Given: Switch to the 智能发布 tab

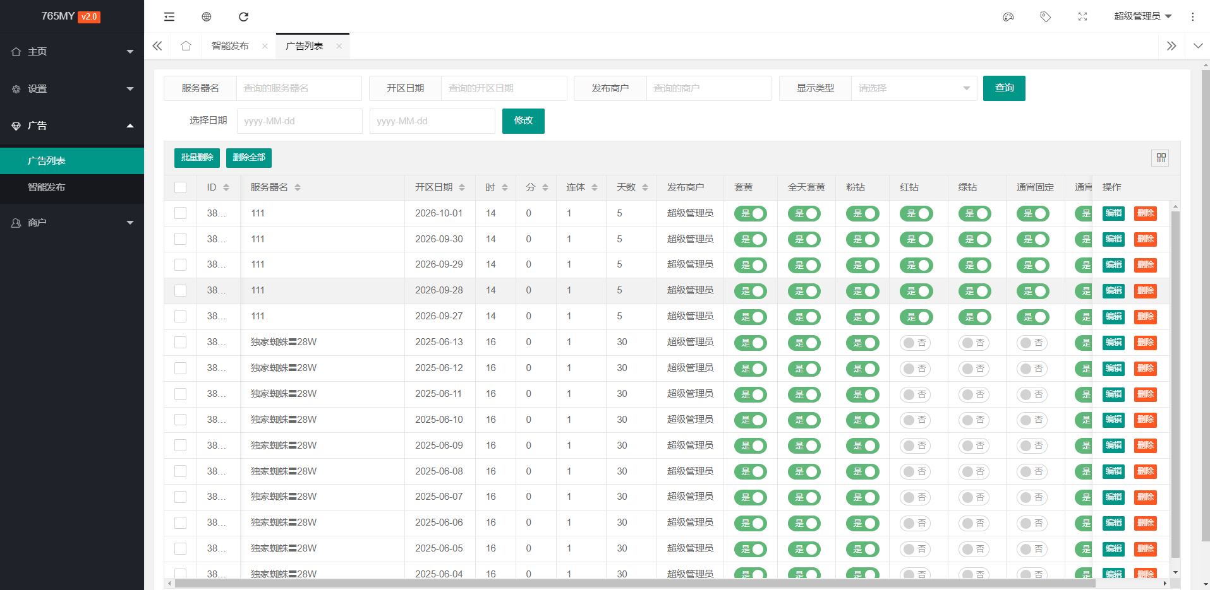Looking at the screenshot, I should pos(230,46).
